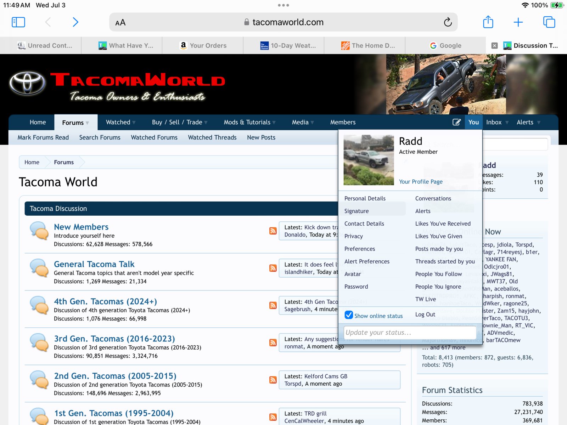Uncheck Show online status
The height and width of the screenshot is (425, 567).
tap(349, 315)
